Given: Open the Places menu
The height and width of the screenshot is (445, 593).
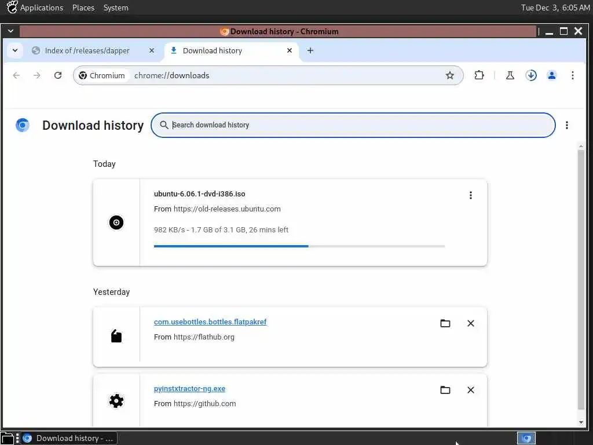Looking at the screenshot, I should pyautogui.click(x=83, y=8).
